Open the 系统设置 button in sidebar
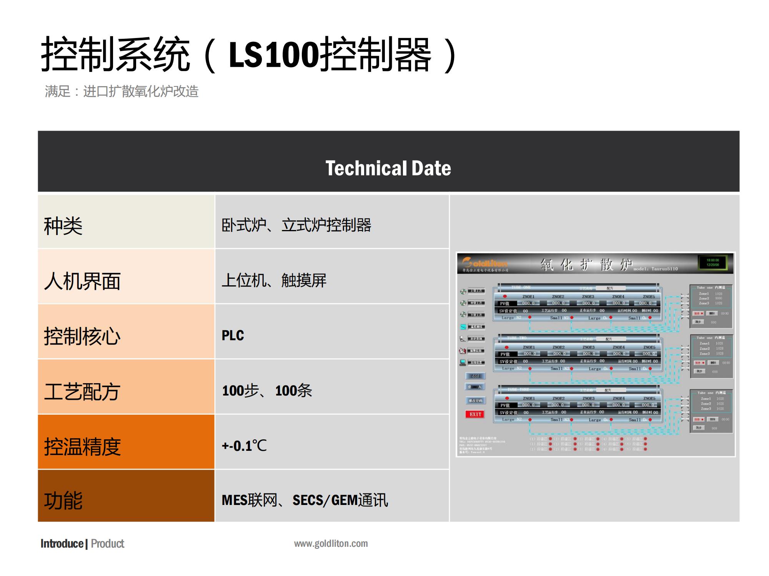 click(476, 362)
